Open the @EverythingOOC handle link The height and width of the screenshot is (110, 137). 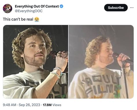click(29, 11)
